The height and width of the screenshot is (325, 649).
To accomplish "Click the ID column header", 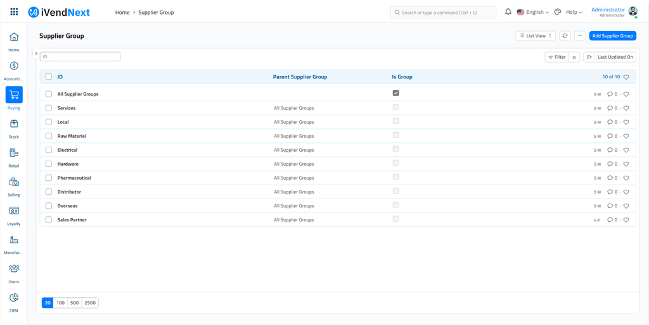I will point(60,77).
